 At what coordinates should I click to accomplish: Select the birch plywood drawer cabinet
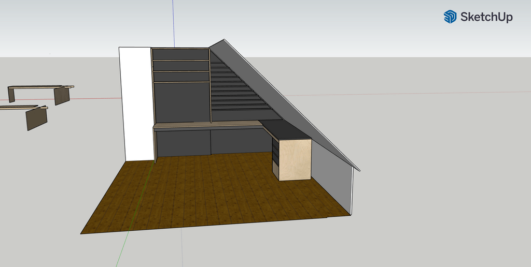294,159
